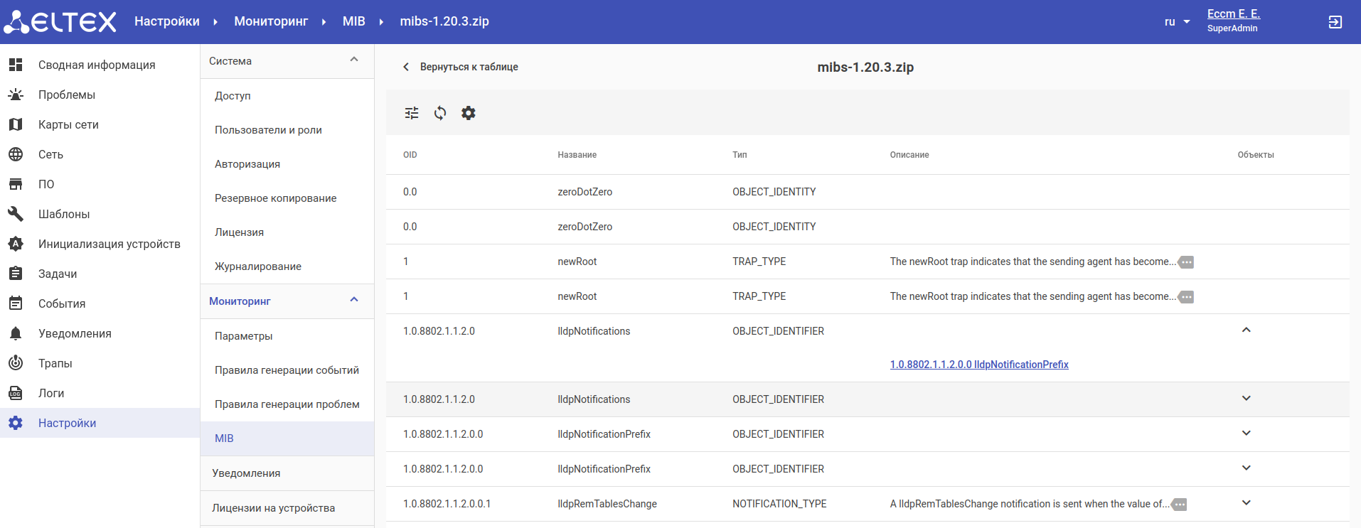Screen dimensions: 1361x528
Task: Click Вернуться к таблице back button
Action: pyautogui.click(x=461, y=67)
